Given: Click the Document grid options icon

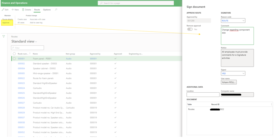Looking at the screenshot, I should coord(271,104).
